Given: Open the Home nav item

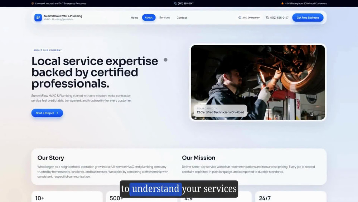Looking at the screenshot, I should (x=135, y=18).
